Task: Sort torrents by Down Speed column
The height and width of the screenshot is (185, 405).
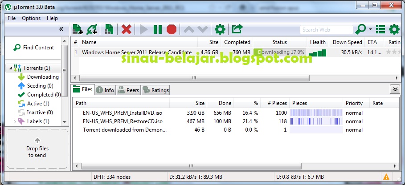Action: pyautogui.click(x=347, y=42)
